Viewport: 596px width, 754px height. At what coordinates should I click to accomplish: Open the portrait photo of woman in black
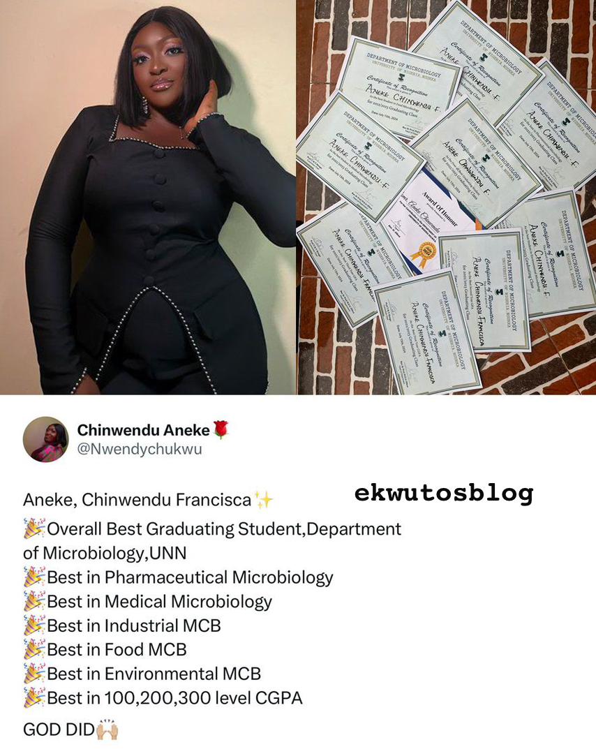click(147, 197)
